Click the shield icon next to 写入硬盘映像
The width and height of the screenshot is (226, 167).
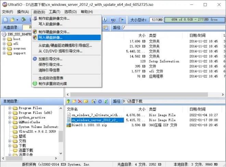[x=35, y=37]
